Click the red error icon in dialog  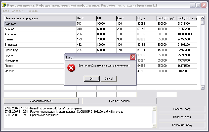tap(71, 68)
